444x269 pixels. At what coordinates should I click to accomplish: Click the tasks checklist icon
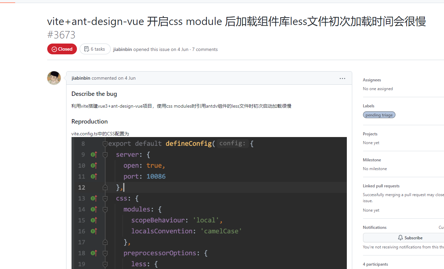point(86,49)
